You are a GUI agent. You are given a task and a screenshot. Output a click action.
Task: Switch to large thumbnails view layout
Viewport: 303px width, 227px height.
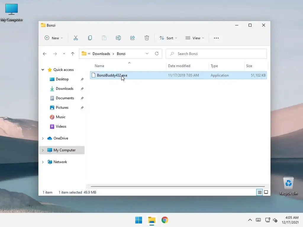[266, 192]
